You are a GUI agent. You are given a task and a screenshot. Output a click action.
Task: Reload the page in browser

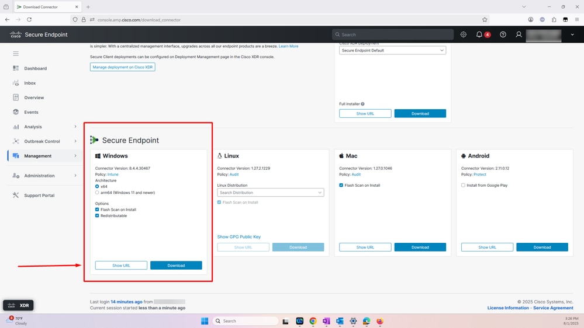(x=29, y=20)
